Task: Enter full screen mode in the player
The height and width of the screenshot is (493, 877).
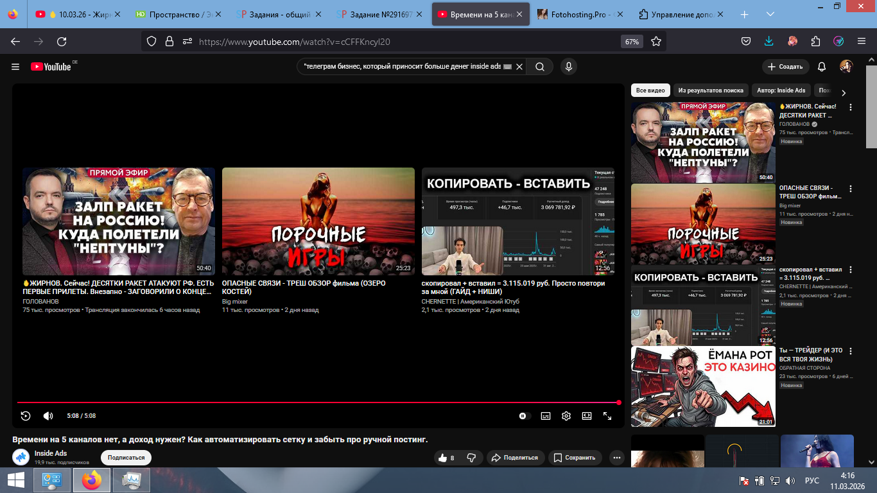Action: click(x=607, y=416)
